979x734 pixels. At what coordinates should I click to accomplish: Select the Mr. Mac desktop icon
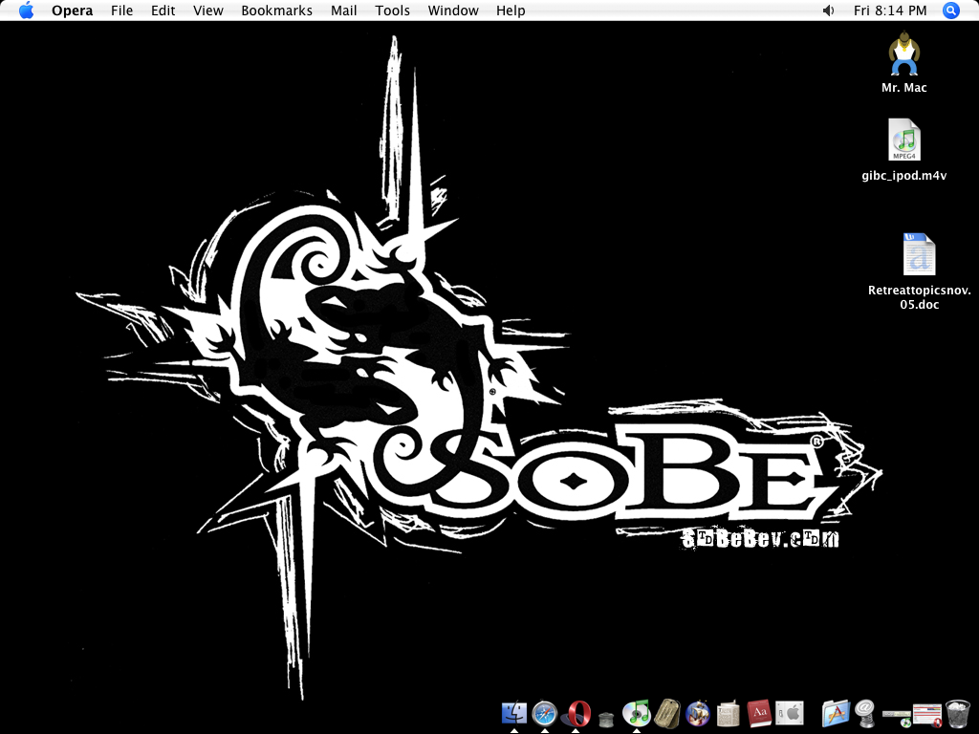click(x=904, y=54)
